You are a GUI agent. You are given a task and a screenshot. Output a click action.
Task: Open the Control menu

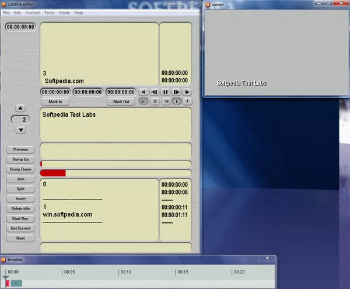[x=33, y=13]
